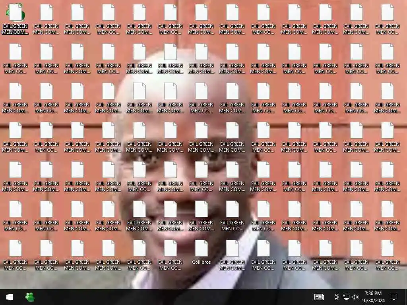407x305 pixels.
Task: Open the notification Action Center
Action: point(394,297)
